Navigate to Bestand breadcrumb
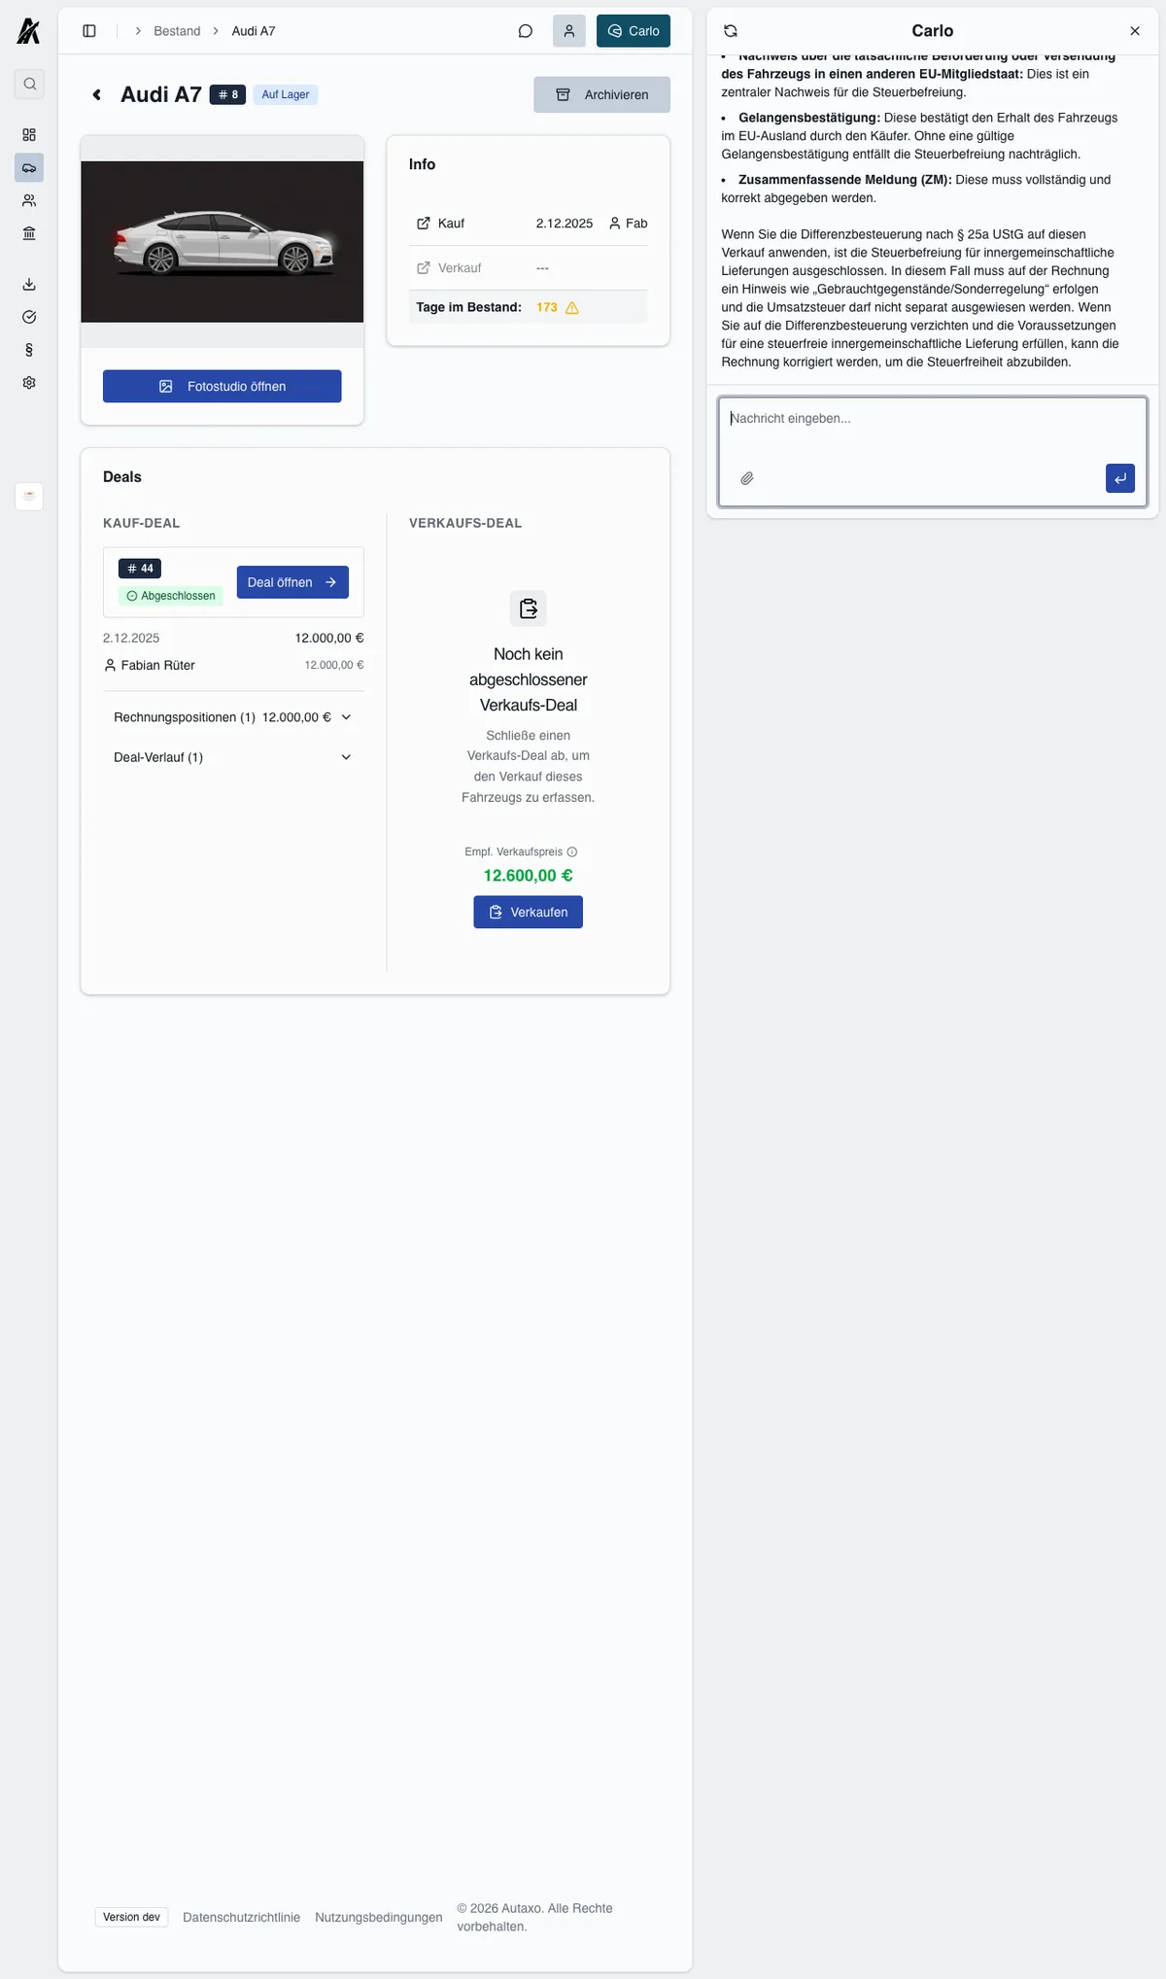Screen dimensions: 1166x1979 coord(177,31)
